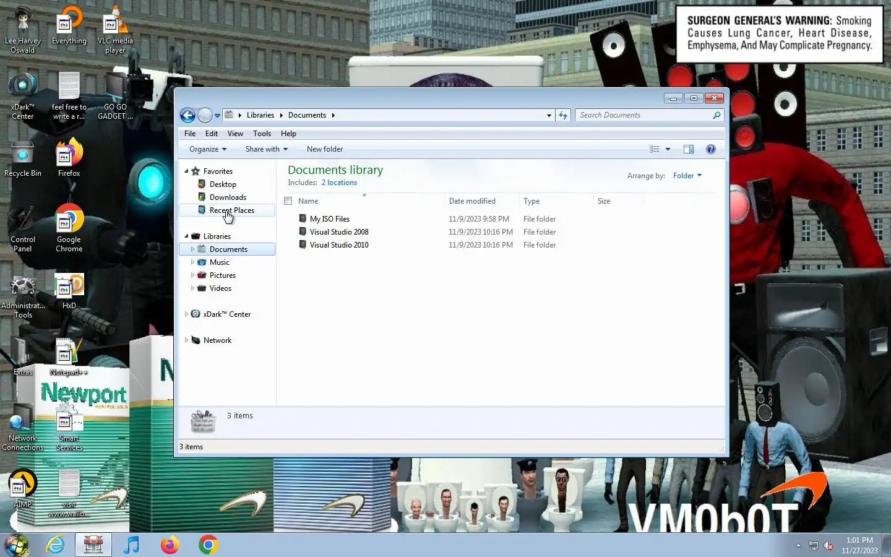Open Lee Harvey Oswald desktop icon
The image size is (891, 557).
(23, 30)
